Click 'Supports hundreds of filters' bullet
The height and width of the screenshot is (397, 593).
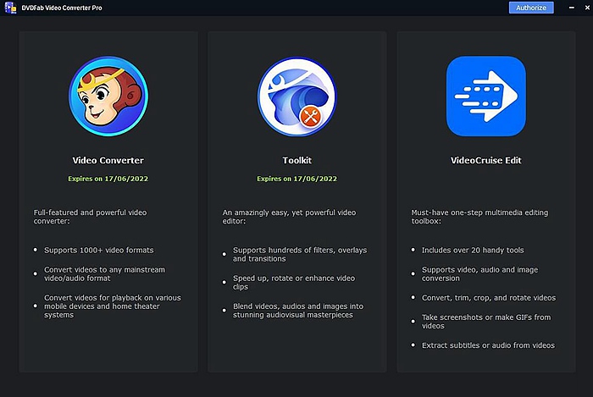pos(300,254)
